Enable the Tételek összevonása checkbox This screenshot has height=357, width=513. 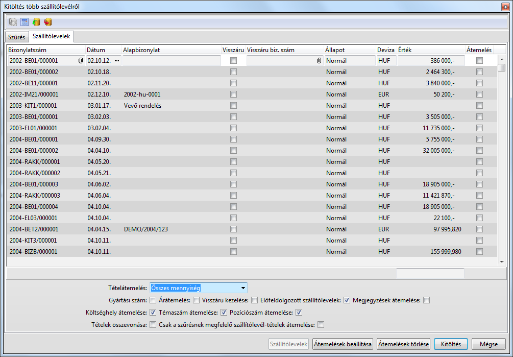(153, 325)
